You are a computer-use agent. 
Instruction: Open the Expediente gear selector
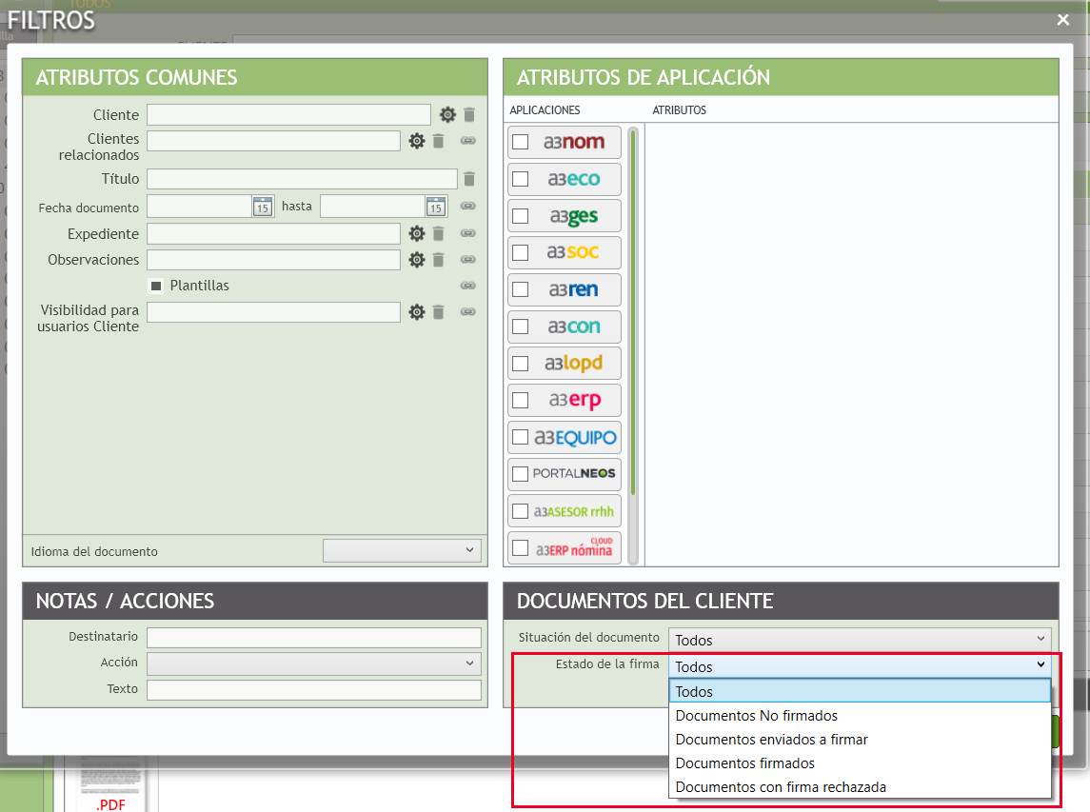pyautogui.click(x=416, y=233)
